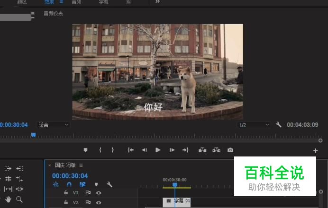
Task: Switch to the 库 workspace tab
Action: (x=128, y=2)
